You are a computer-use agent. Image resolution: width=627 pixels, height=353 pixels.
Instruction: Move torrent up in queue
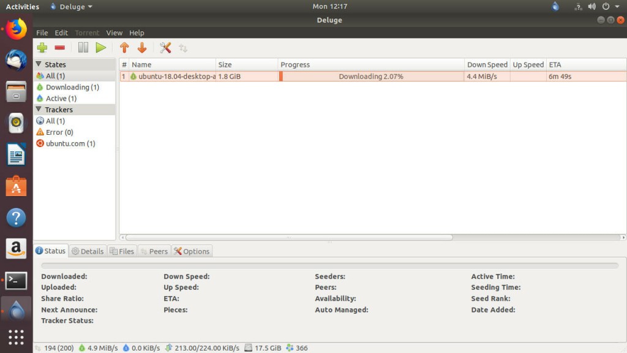point(124,48)
